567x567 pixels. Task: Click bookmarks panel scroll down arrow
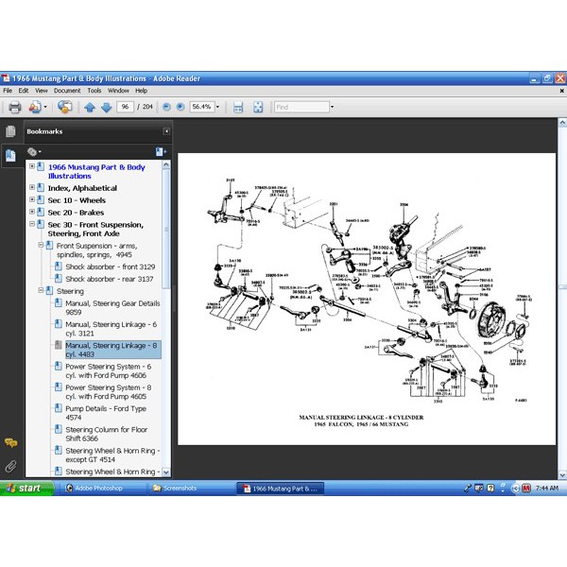pos(166,472)
